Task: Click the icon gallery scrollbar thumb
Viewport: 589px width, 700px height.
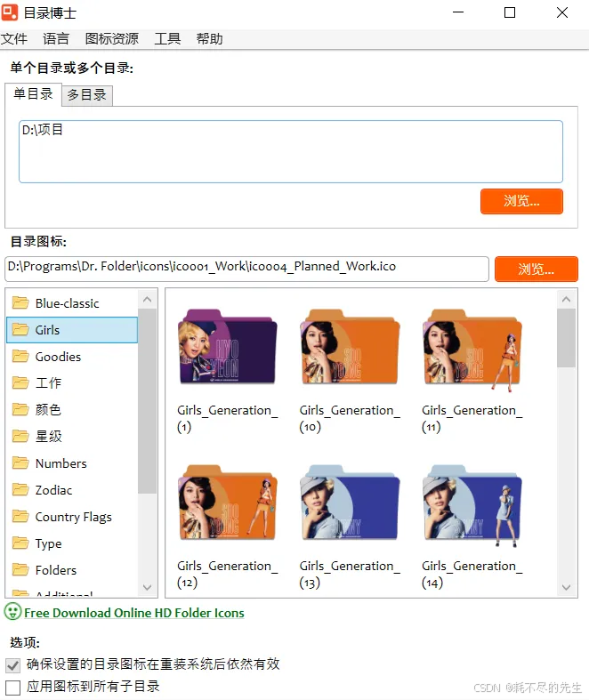Action: [x=566, y=338]
